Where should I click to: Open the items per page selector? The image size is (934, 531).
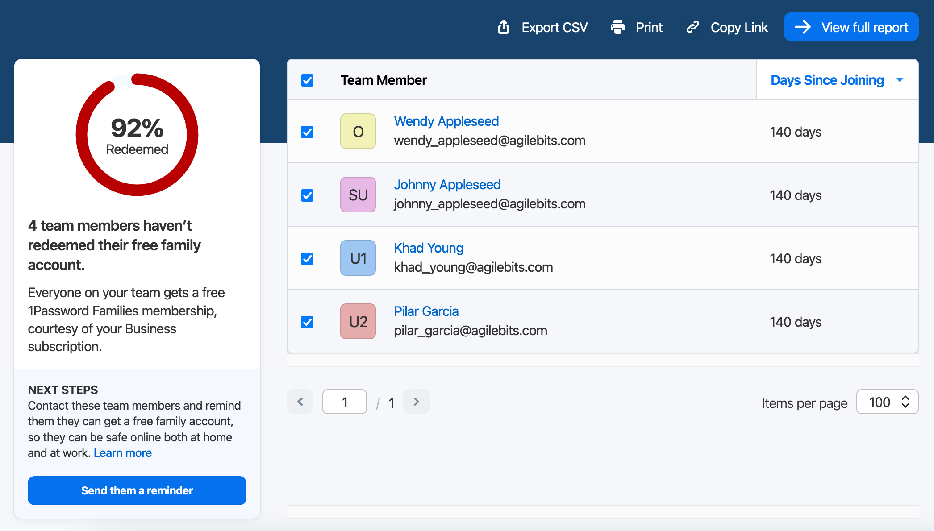(x=887, y=402)
